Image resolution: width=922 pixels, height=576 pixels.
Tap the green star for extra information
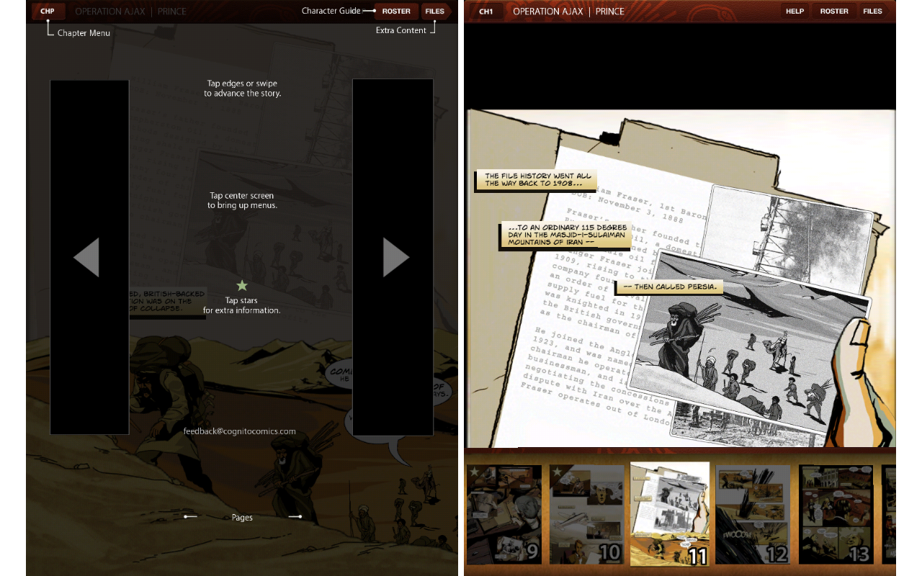(x=242, y=285)
